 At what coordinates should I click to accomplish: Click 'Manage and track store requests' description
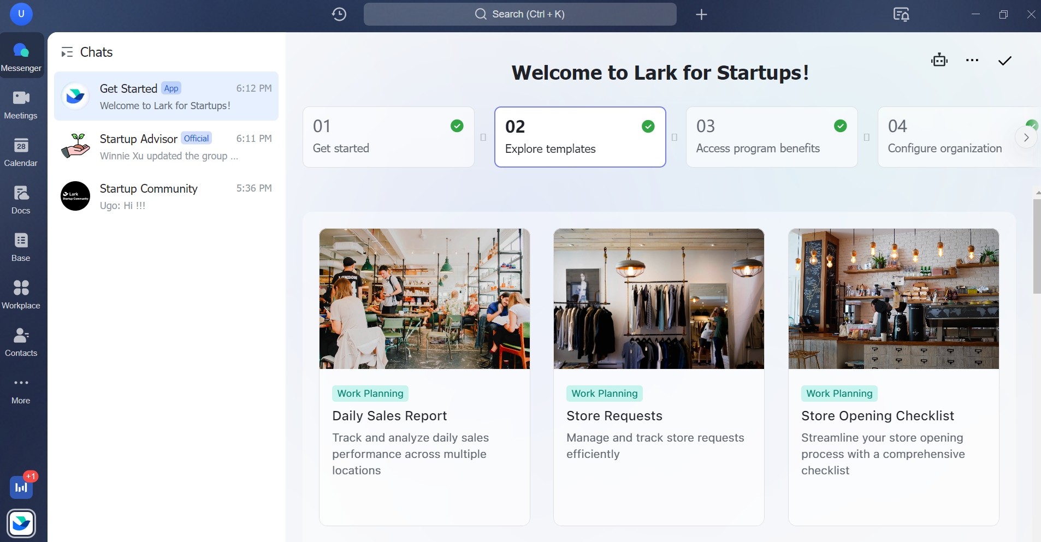coord(655,446)
